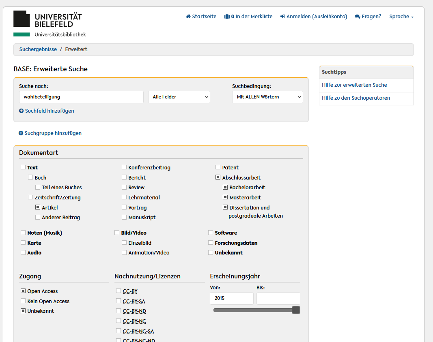
Task: Click the Universität Bielefeld logo
Action: coord(50,24)
